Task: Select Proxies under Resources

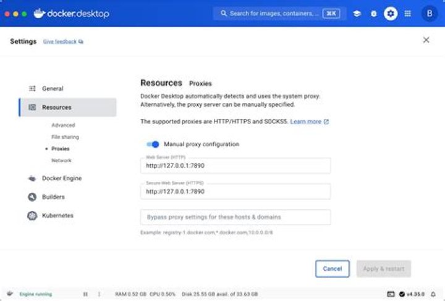Action: tap(60, 149)
